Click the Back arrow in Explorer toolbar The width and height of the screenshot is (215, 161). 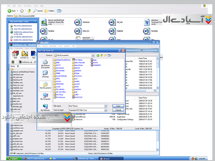(10, 11)
